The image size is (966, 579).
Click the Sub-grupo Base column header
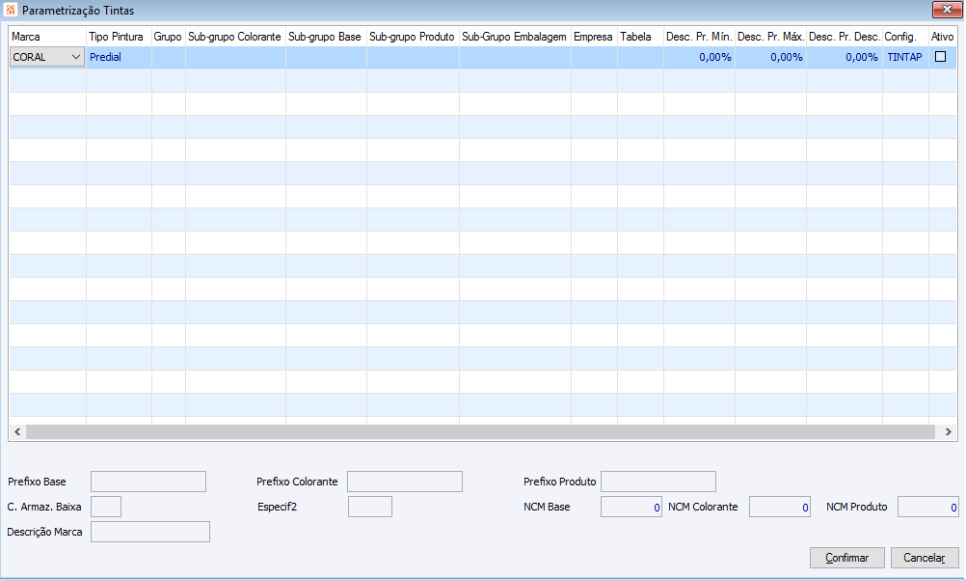(x=325, y=37)
